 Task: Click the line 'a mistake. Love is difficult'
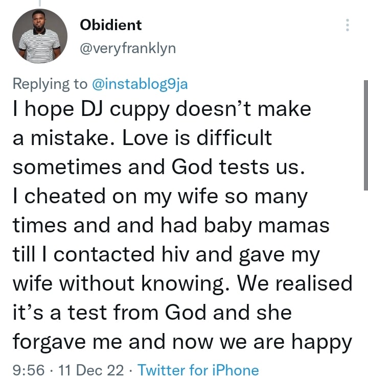point(142,137)
